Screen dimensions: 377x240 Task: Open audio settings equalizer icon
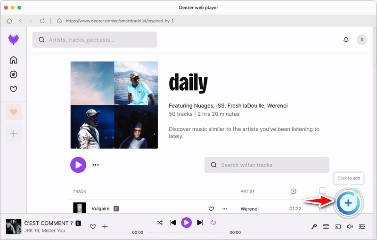362,226
